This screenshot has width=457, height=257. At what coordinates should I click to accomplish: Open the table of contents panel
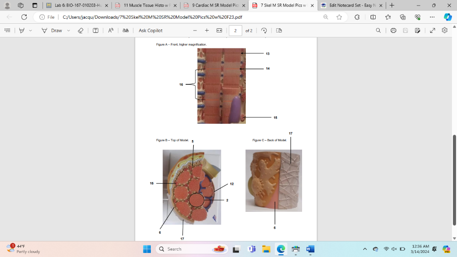click(x=7, y=31)
